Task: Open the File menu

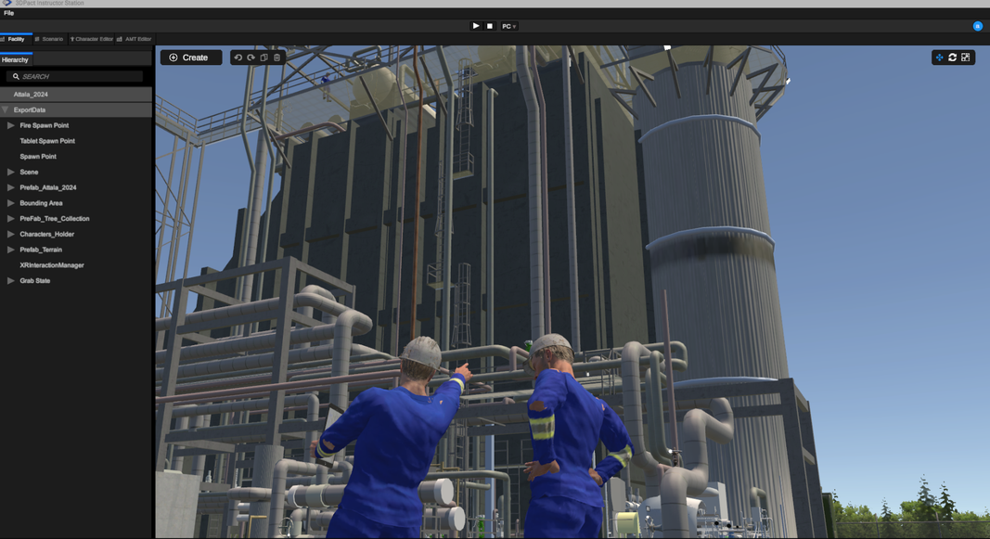Action: [9, 13]
